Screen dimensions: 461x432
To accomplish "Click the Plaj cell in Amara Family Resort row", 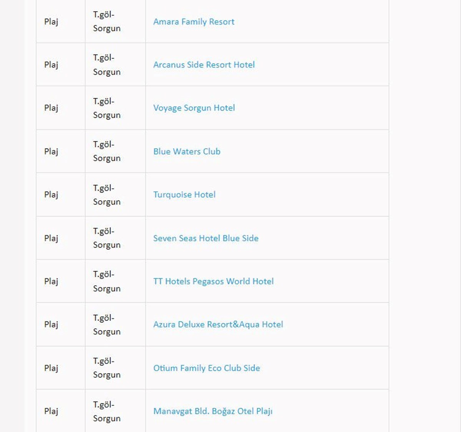I will point(61,22).
